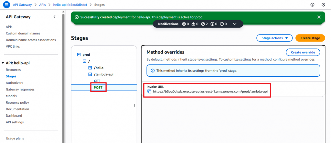
Task: Open Resource policy in sidebar
Action: click(x=17, y=103)
